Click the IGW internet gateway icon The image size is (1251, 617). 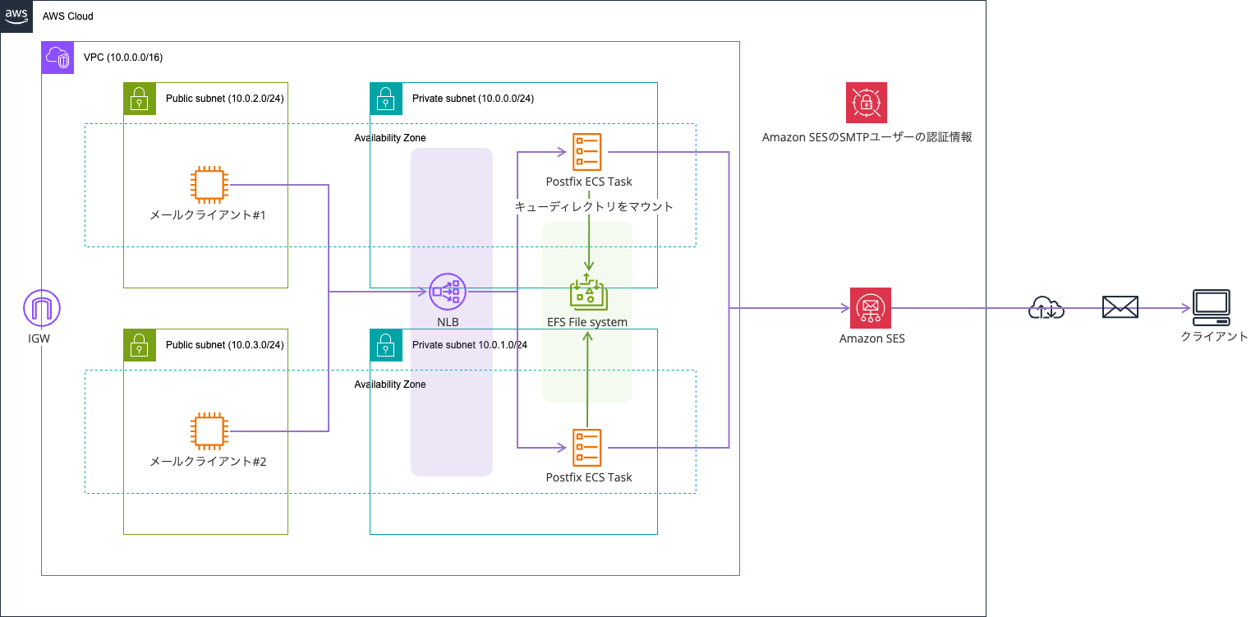(x=42, y=308)
